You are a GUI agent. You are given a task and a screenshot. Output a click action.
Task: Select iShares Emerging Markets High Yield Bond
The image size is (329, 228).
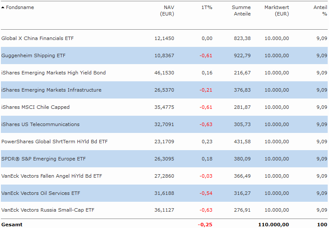pyautogui.click(x=53, y=73)
